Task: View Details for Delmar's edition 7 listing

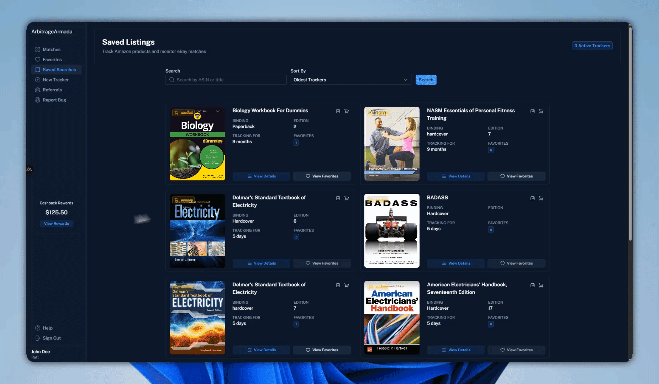Action: [262, 350]
